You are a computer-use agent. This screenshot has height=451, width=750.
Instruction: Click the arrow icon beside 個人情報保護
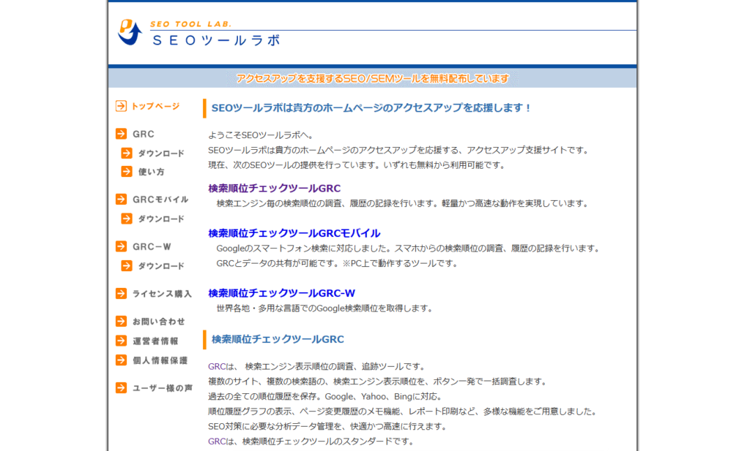[x=121, y=360]
